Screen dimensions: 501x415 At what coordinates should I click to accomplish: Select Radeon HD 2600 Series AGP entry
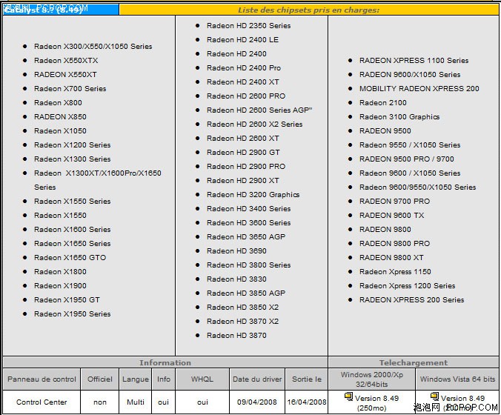point(259,110)
